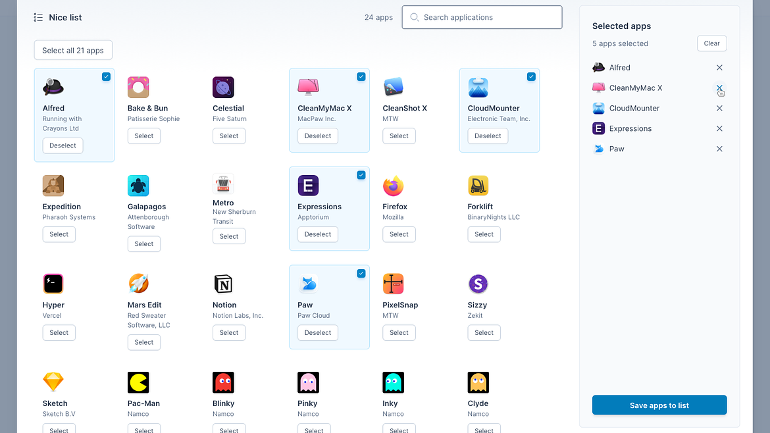Click the Nice list icon beside the title
The image size is (770, 433).
[38, 18]
